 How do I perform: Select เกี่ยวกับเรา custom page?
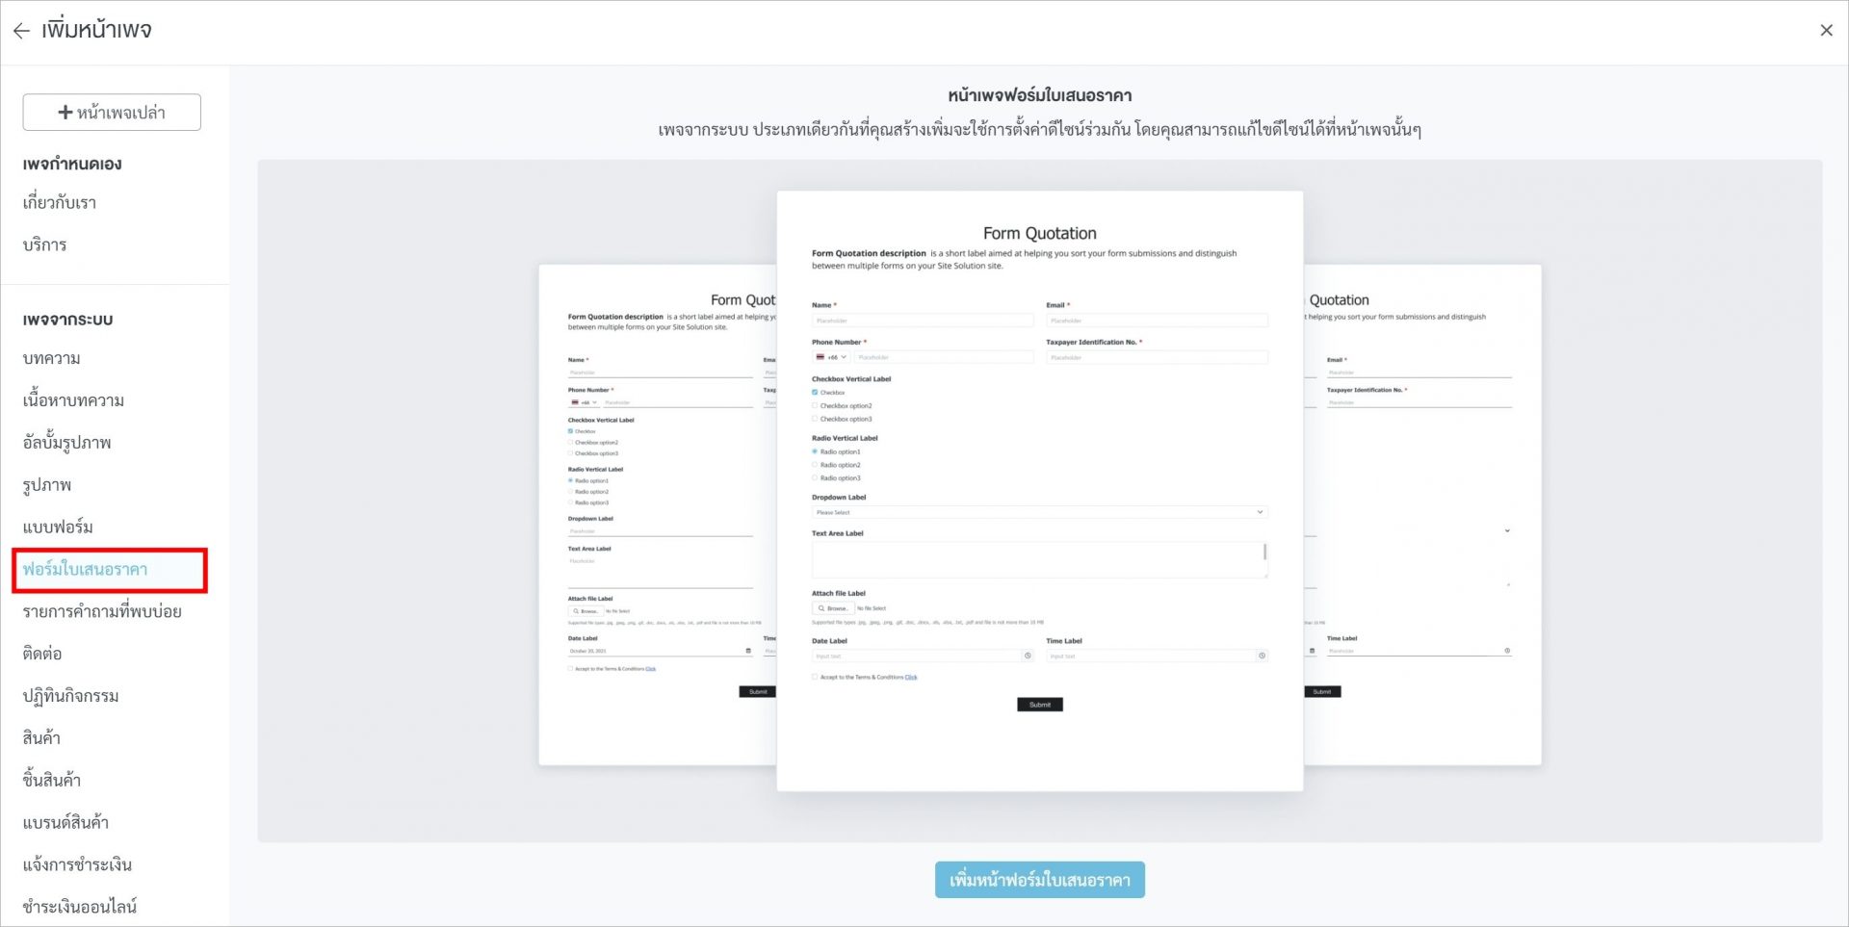click(x=60, y=203)
